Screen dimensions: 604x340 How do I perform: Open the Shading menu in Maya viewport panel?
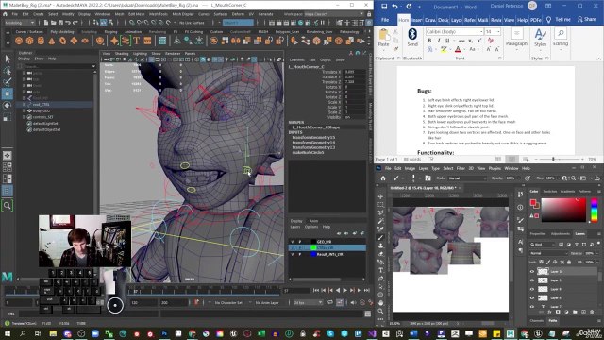[122, 54]
